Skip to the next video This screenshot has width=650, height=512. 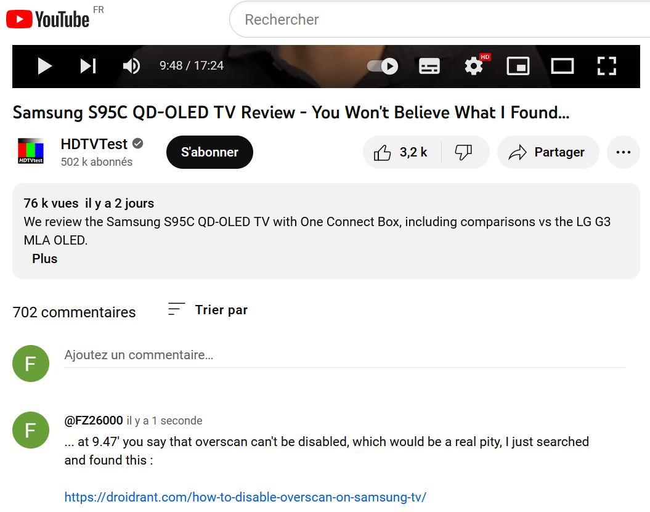(x=88, y=66)
